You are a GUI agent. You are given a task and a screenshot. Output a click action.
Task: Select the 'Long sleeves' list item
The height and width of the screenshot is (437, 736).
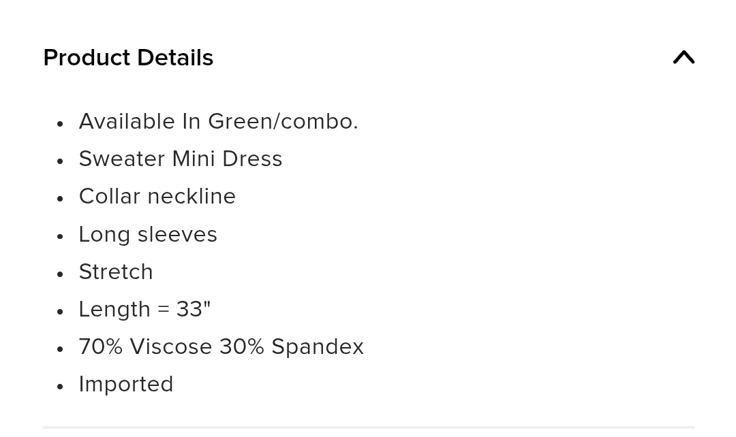click(x=148, y=234)
